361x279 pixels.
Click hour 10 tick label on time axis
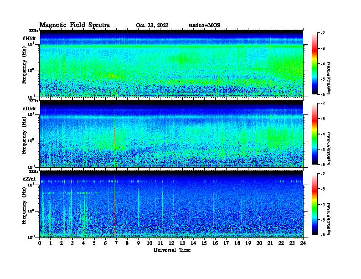(150, 243)
